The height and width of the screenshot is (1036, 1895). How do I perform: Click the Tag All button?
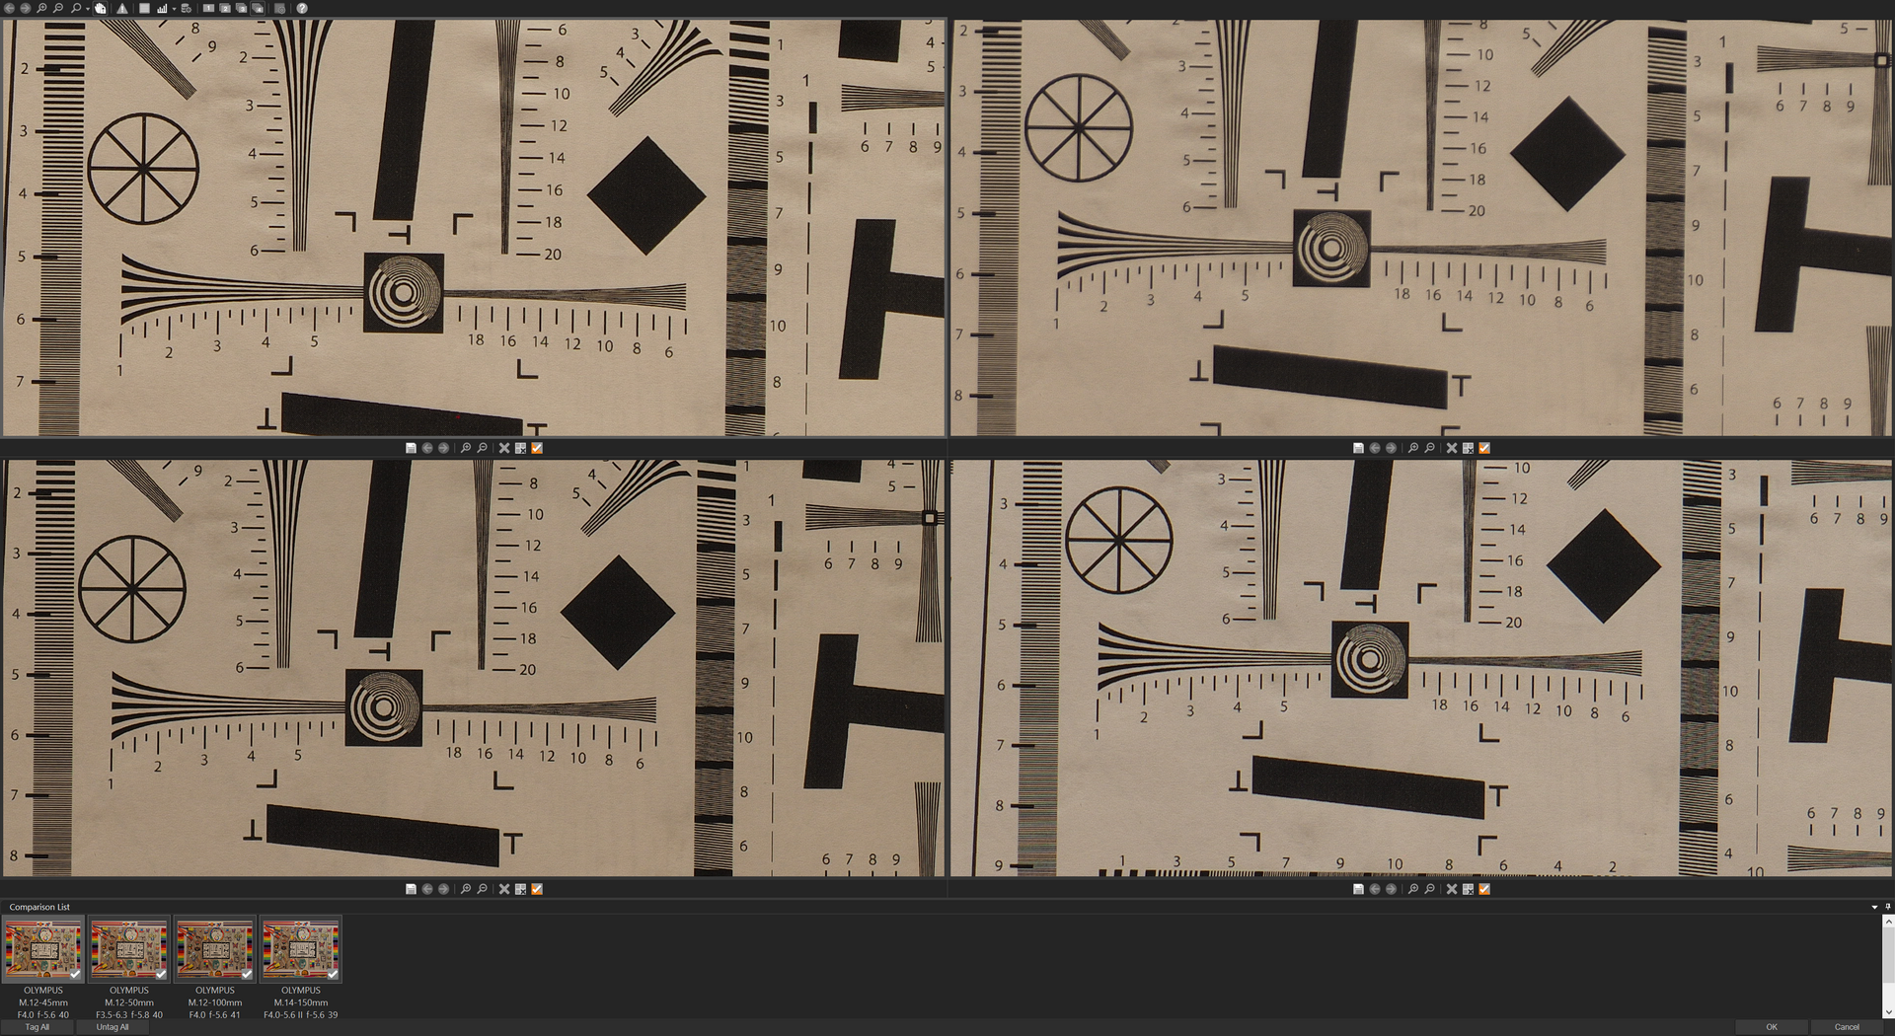point(37,1027)
